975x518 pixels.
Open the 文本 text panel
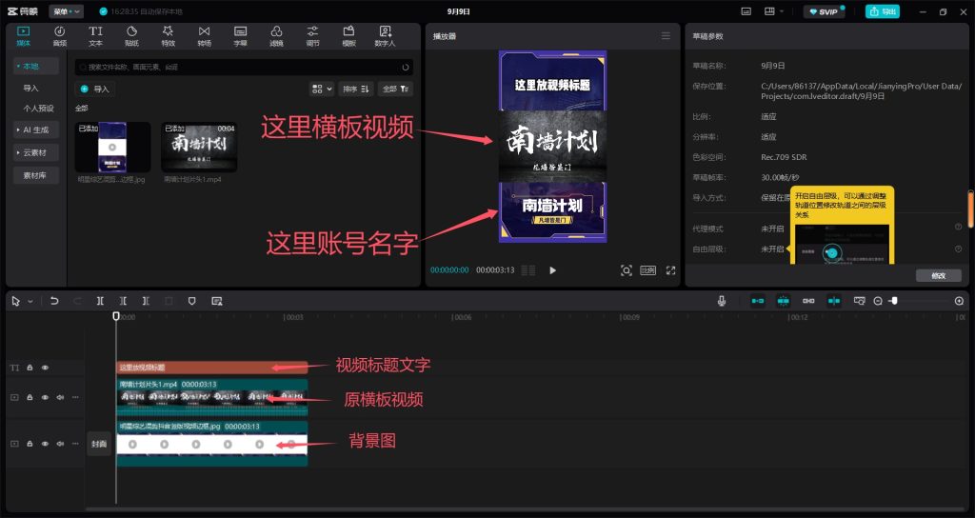pos(96,36)
